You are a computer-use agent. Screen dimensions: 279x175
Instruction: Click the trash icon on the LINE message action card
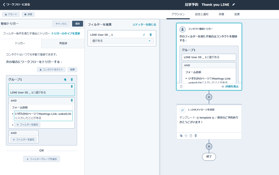tap(196, 136)
